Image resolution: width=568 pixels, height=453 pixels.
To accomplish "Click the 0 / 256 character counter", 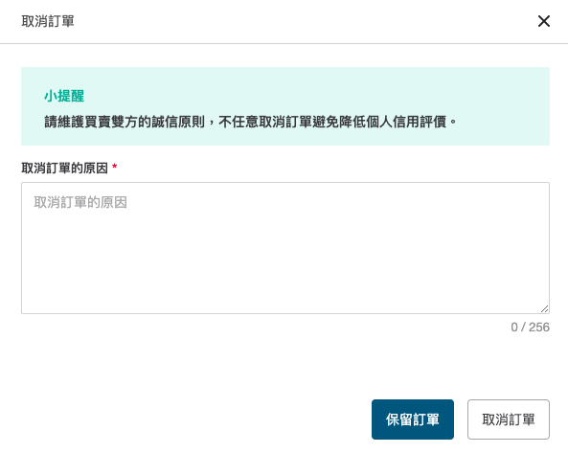I will click(x=530, y=327).
